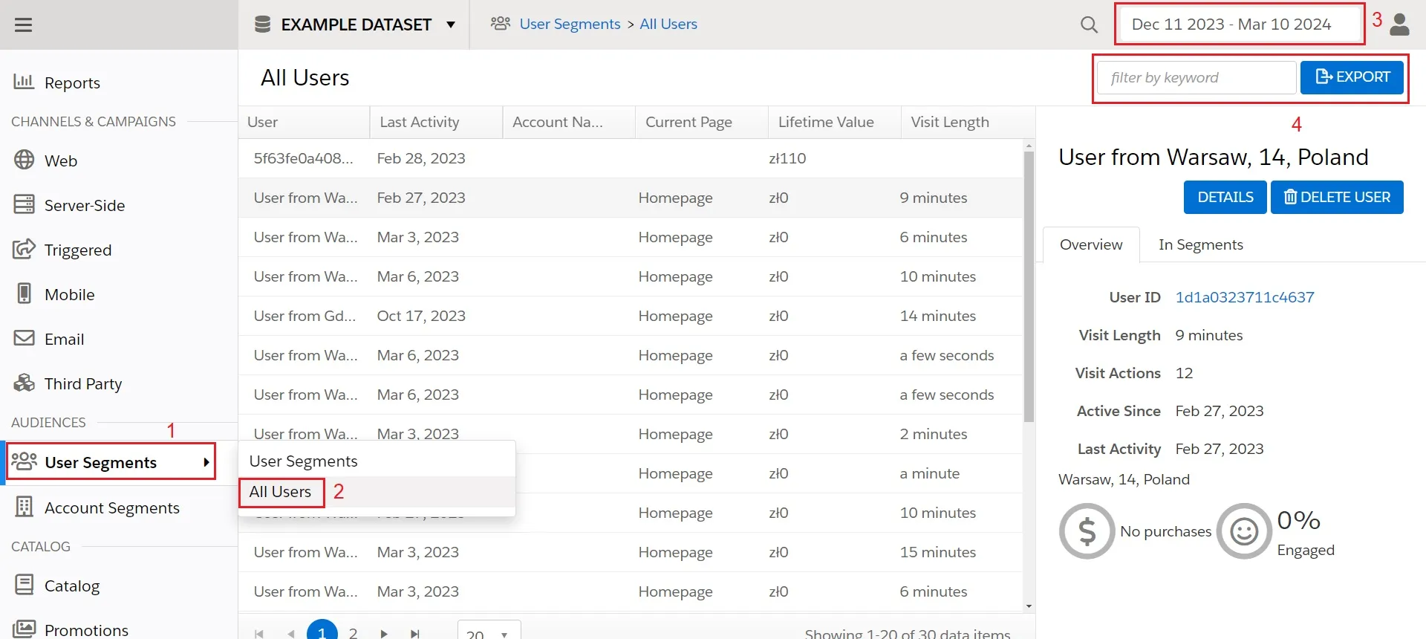Open the Email envelope icon
This screenshot has height=639, width=1426.
pyautogui.click(x=25, y=338)
